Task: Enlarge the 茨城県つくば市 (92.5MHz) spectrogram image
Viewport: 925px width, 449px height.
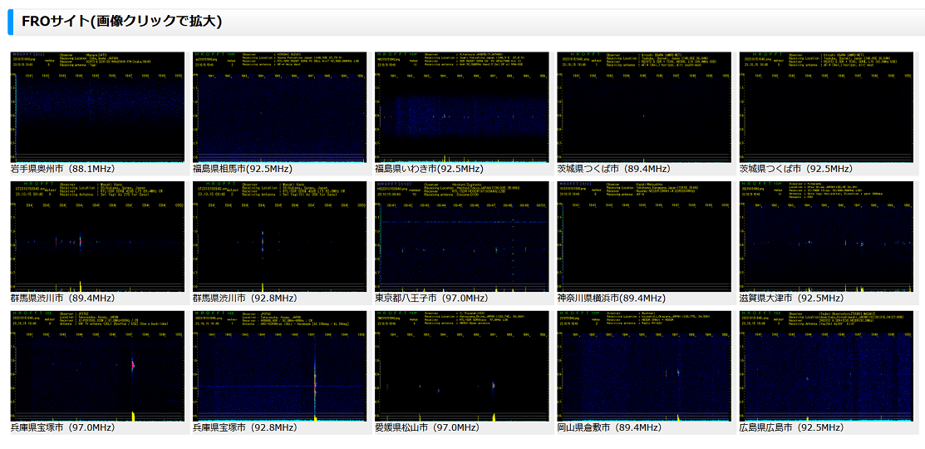Action: pos(826,107)
